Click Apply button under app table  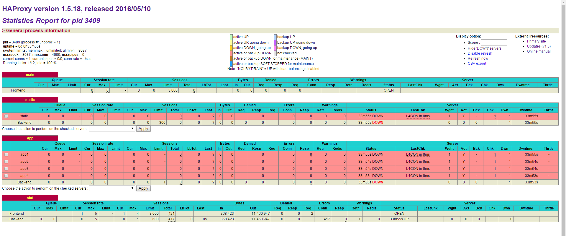(143, 188)
